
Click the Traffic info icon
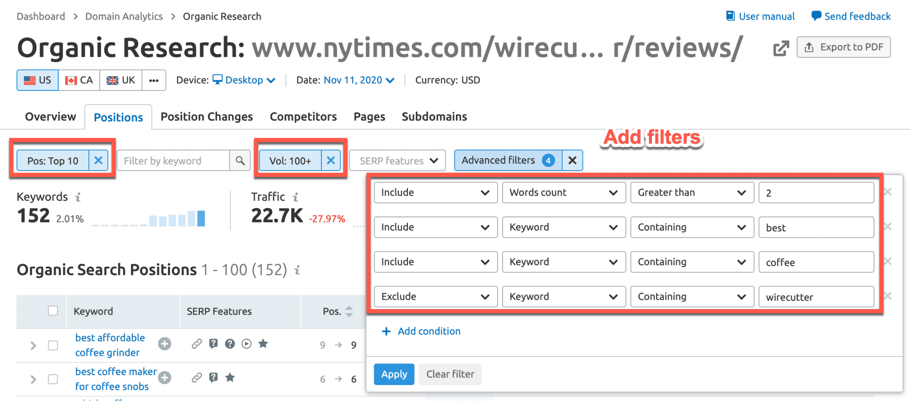coord(296,197)
